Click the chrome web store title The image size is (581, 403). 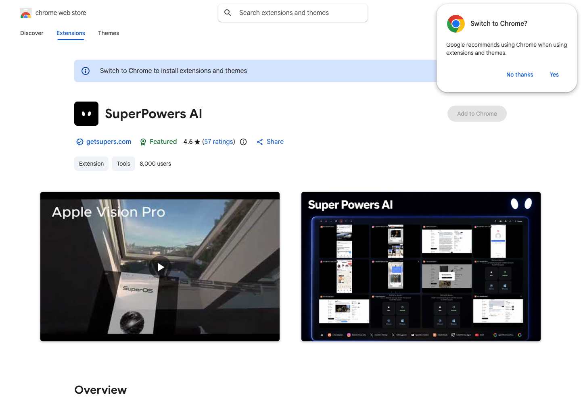point(61,13)
